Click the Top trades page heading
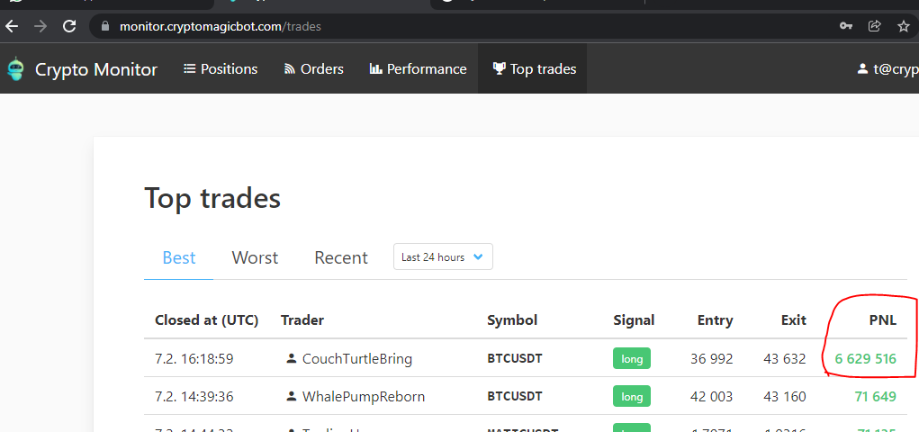 [212, 198]
